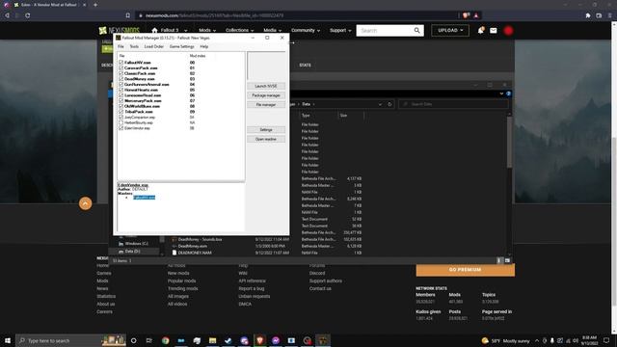The width and height of the screenshot is (617, 347).
Task: Click the browser back arrow
Action: coord(7,15)
